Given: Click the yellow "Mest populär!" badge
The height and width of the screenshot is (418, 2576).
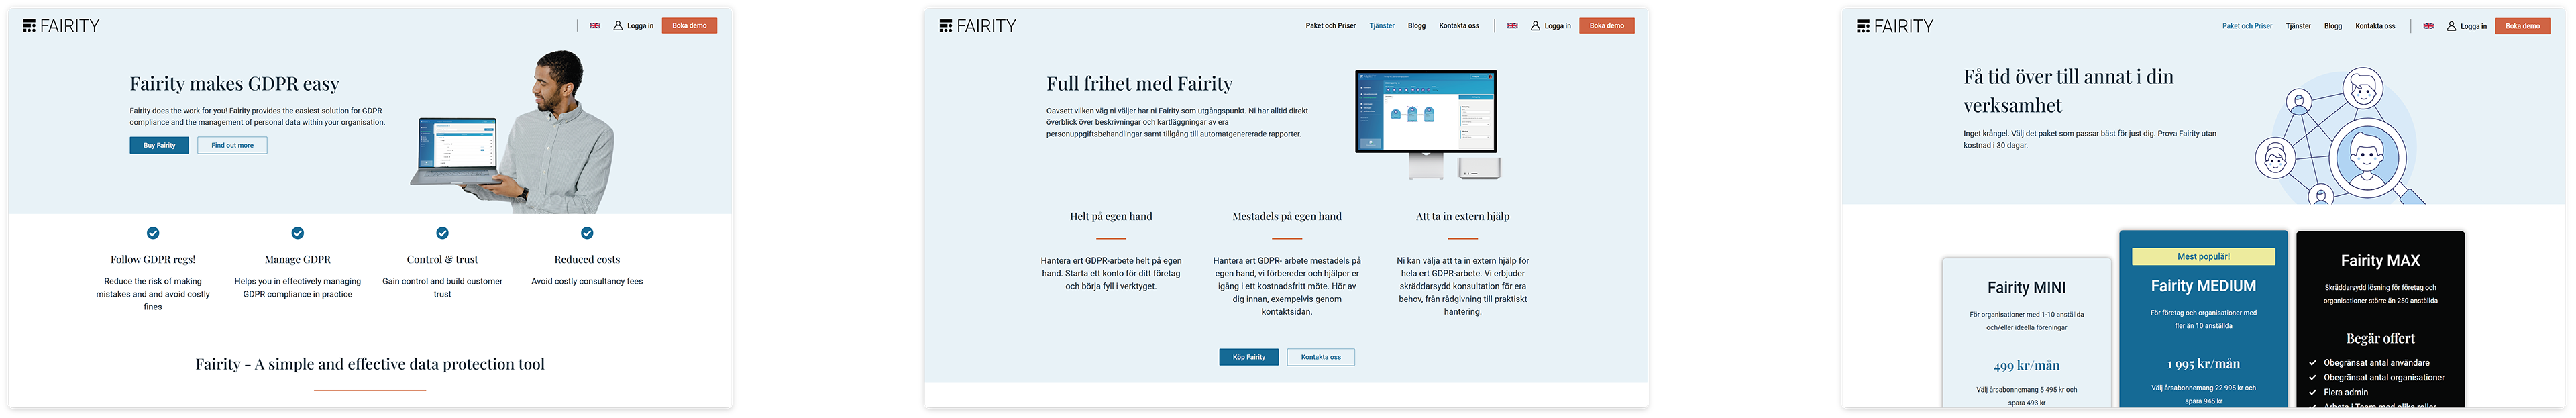Looking at the screenshot, I should tap(2203, 257).
